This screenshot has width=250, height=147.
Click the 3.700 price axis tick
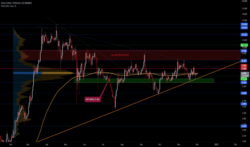244,107
